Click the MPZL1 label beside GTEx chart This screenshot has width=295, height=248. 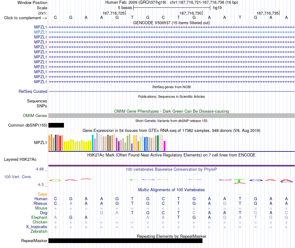[40, 142]
